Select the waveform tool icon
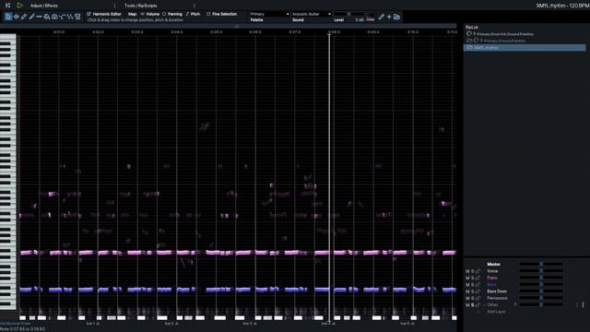590x332 pixels. [70, 17]
